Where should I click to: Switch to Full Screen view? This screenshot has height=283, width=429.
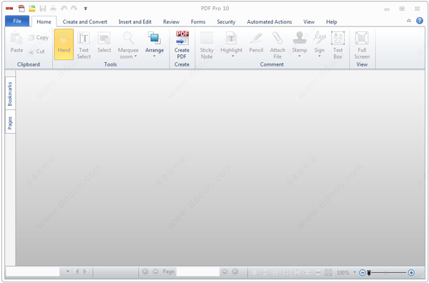pyautogui.click(x=362, y=44)
